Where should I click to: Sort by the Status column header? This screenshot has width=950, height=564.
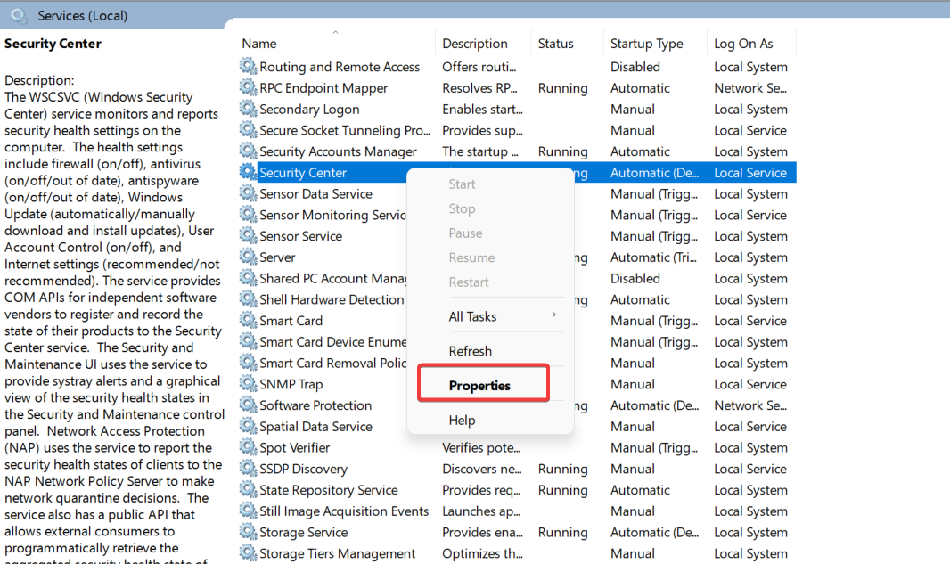pyautogui.click(x=555, y=44)
